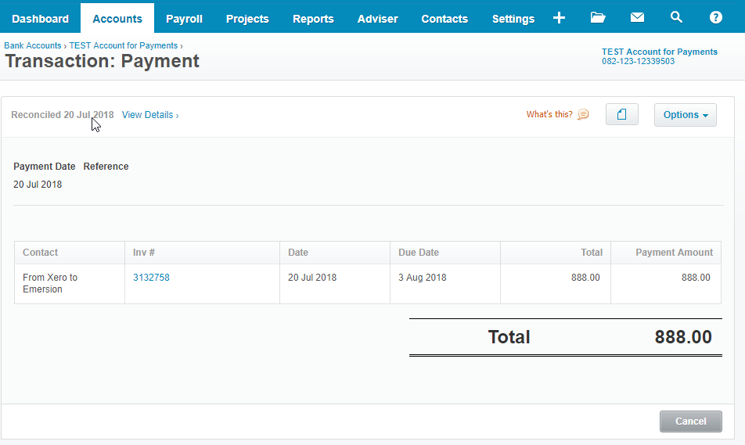
Task: Click the Bank Accounts breadcrumb link
Action: tap(32, 46)
